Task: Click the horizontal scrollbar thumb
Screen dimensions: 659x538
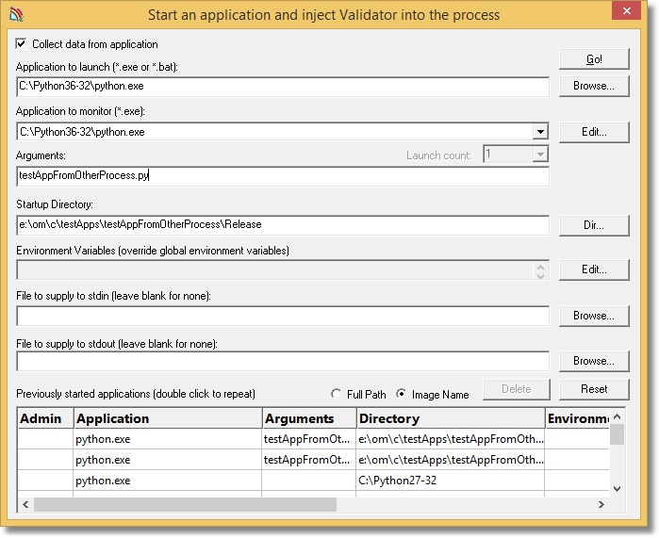Action: pos(186,504)
